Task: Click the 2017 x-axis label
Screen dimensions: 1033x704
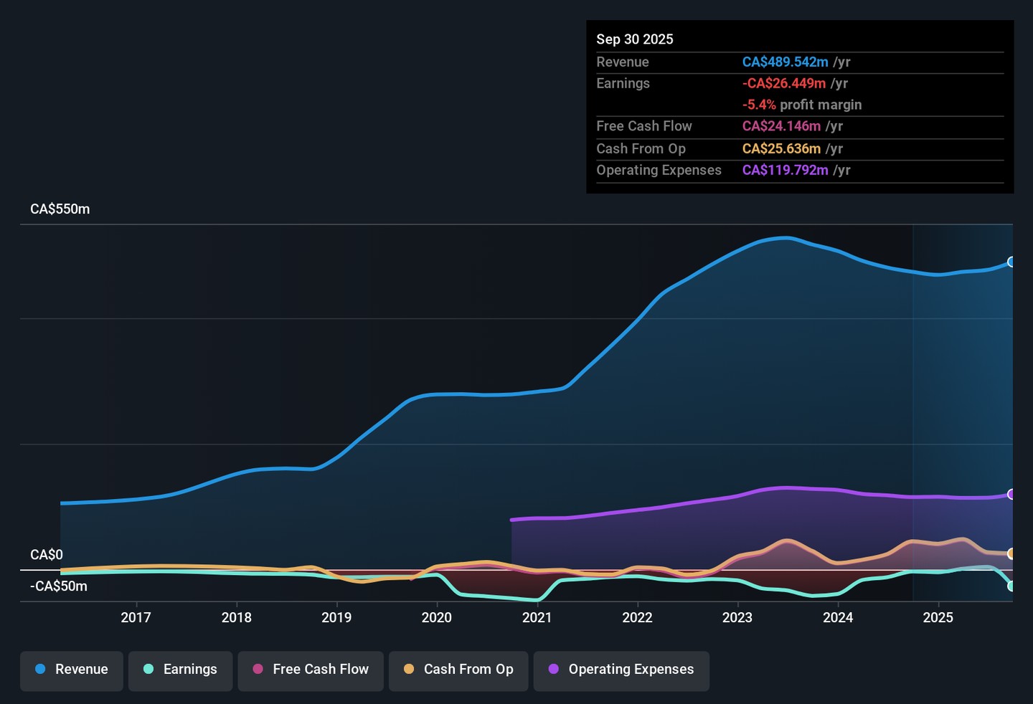Action: (136, 618)
